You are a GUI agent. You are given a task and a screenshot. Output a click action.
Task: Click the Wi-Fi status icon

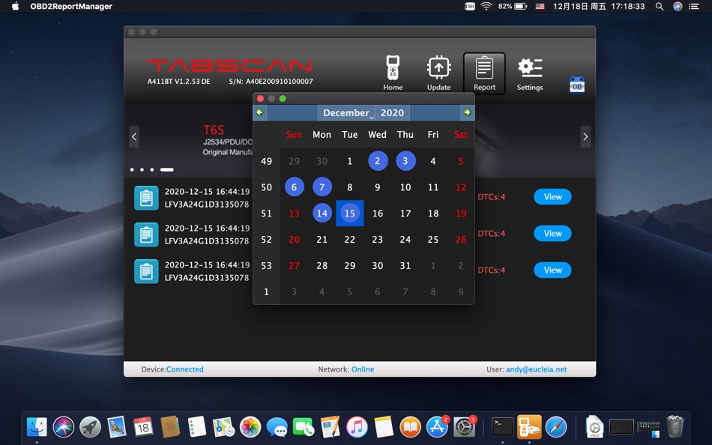tap(486, 6)
